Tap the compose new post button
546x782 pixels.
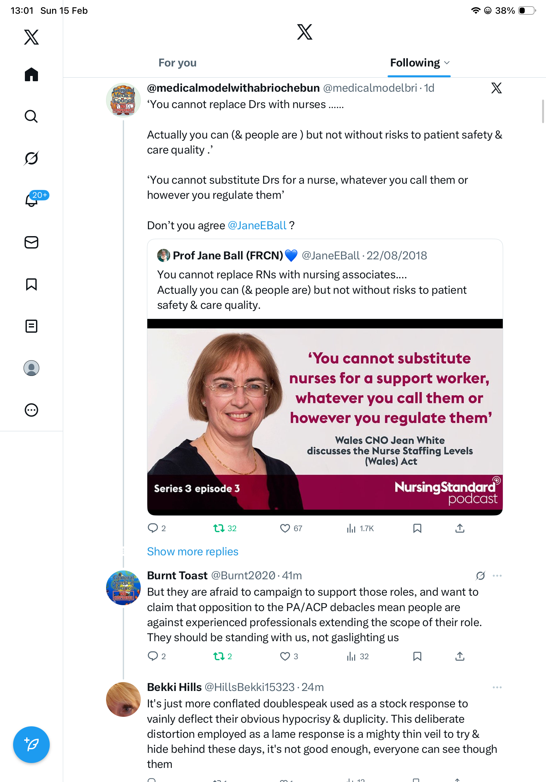pos(31,744)
